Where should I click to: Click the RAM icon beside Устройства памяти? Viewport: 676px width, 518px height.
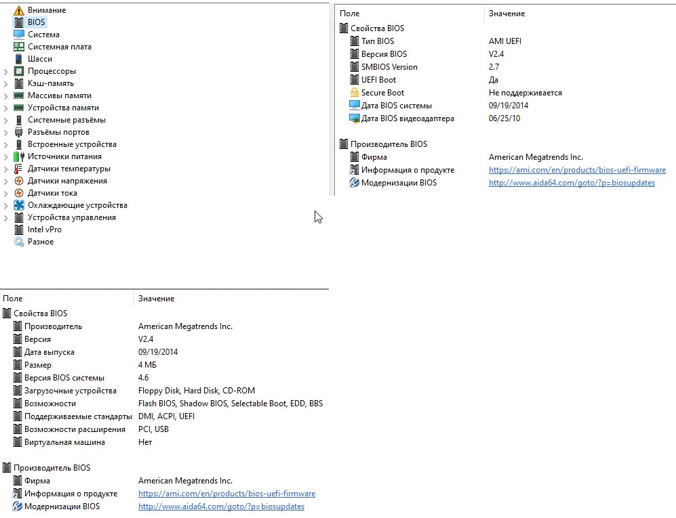pos(18,108)
